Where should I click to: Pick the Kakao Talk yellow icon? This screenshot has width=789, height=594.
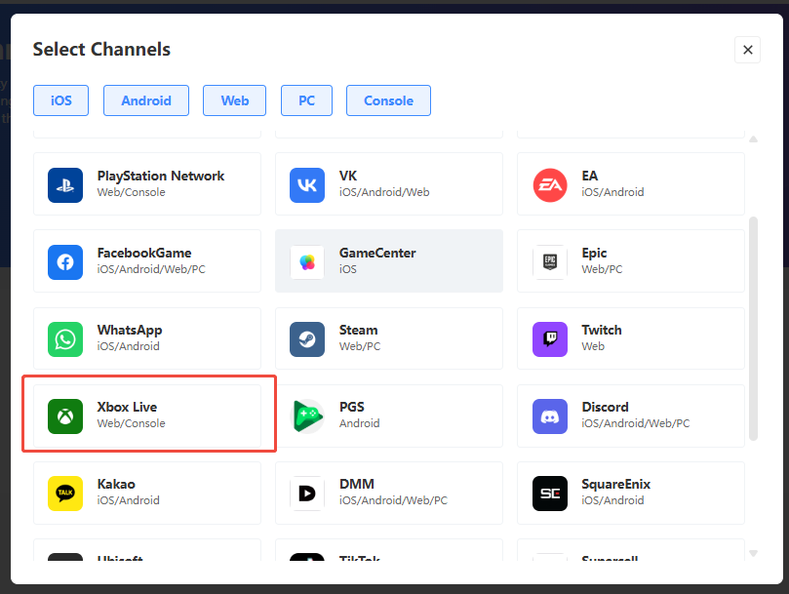click(x=65, y=493)
